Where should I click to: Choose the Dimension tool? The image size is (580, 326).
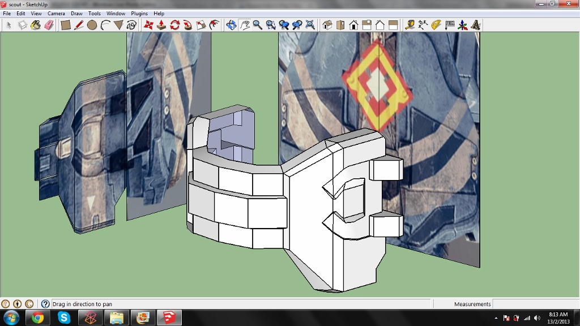(x=423, y=25)
